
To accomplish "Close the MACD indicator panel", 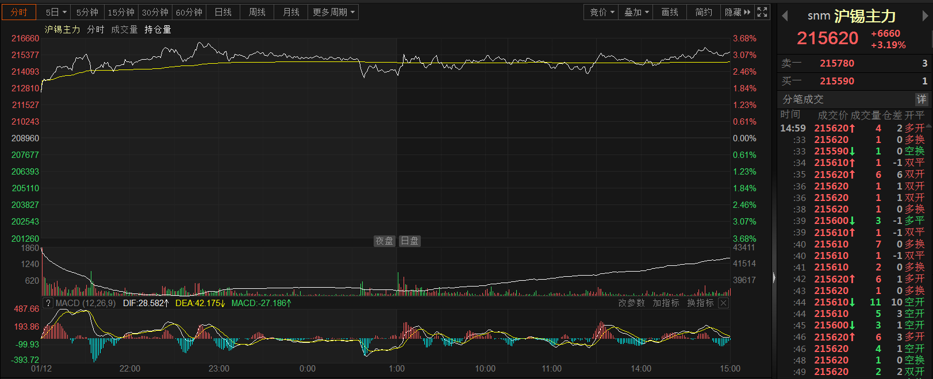I will (x=723, y=303).
